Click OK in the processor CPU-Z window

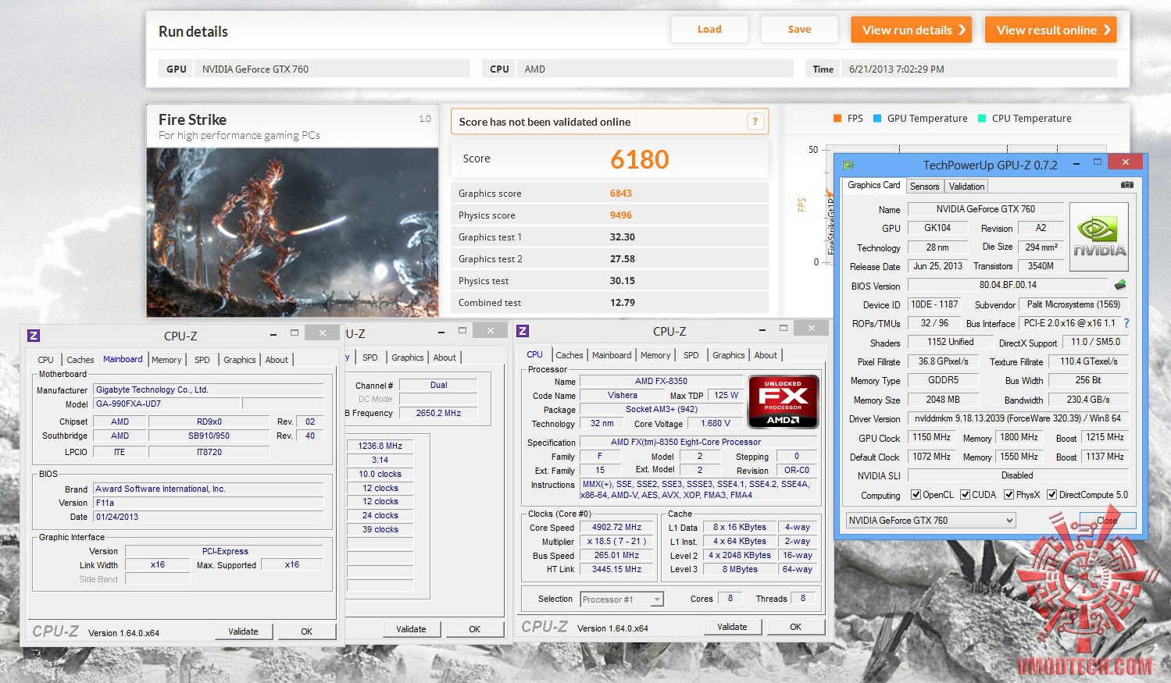click(x=796, y=627)
